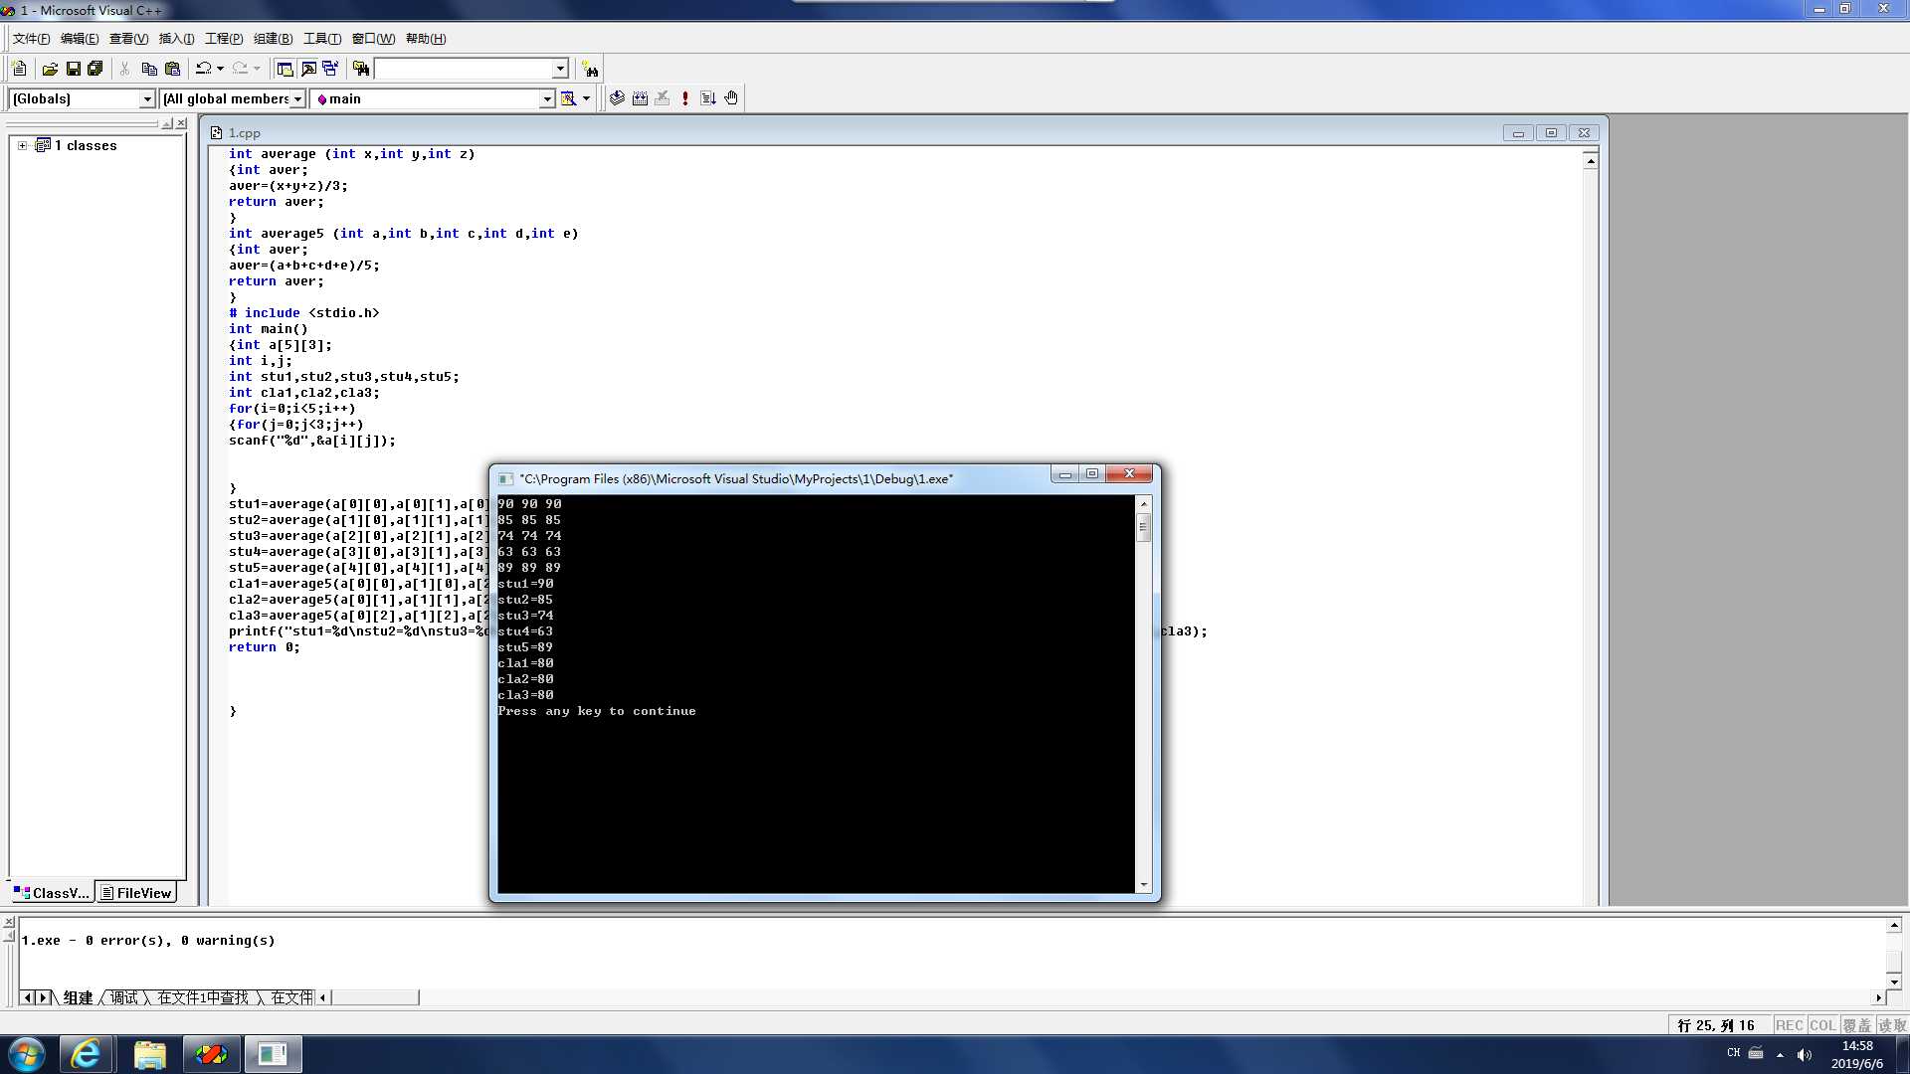Close the workspace panel
The width and height of the screenshot is (1910, 1074).
pos(181,124)
